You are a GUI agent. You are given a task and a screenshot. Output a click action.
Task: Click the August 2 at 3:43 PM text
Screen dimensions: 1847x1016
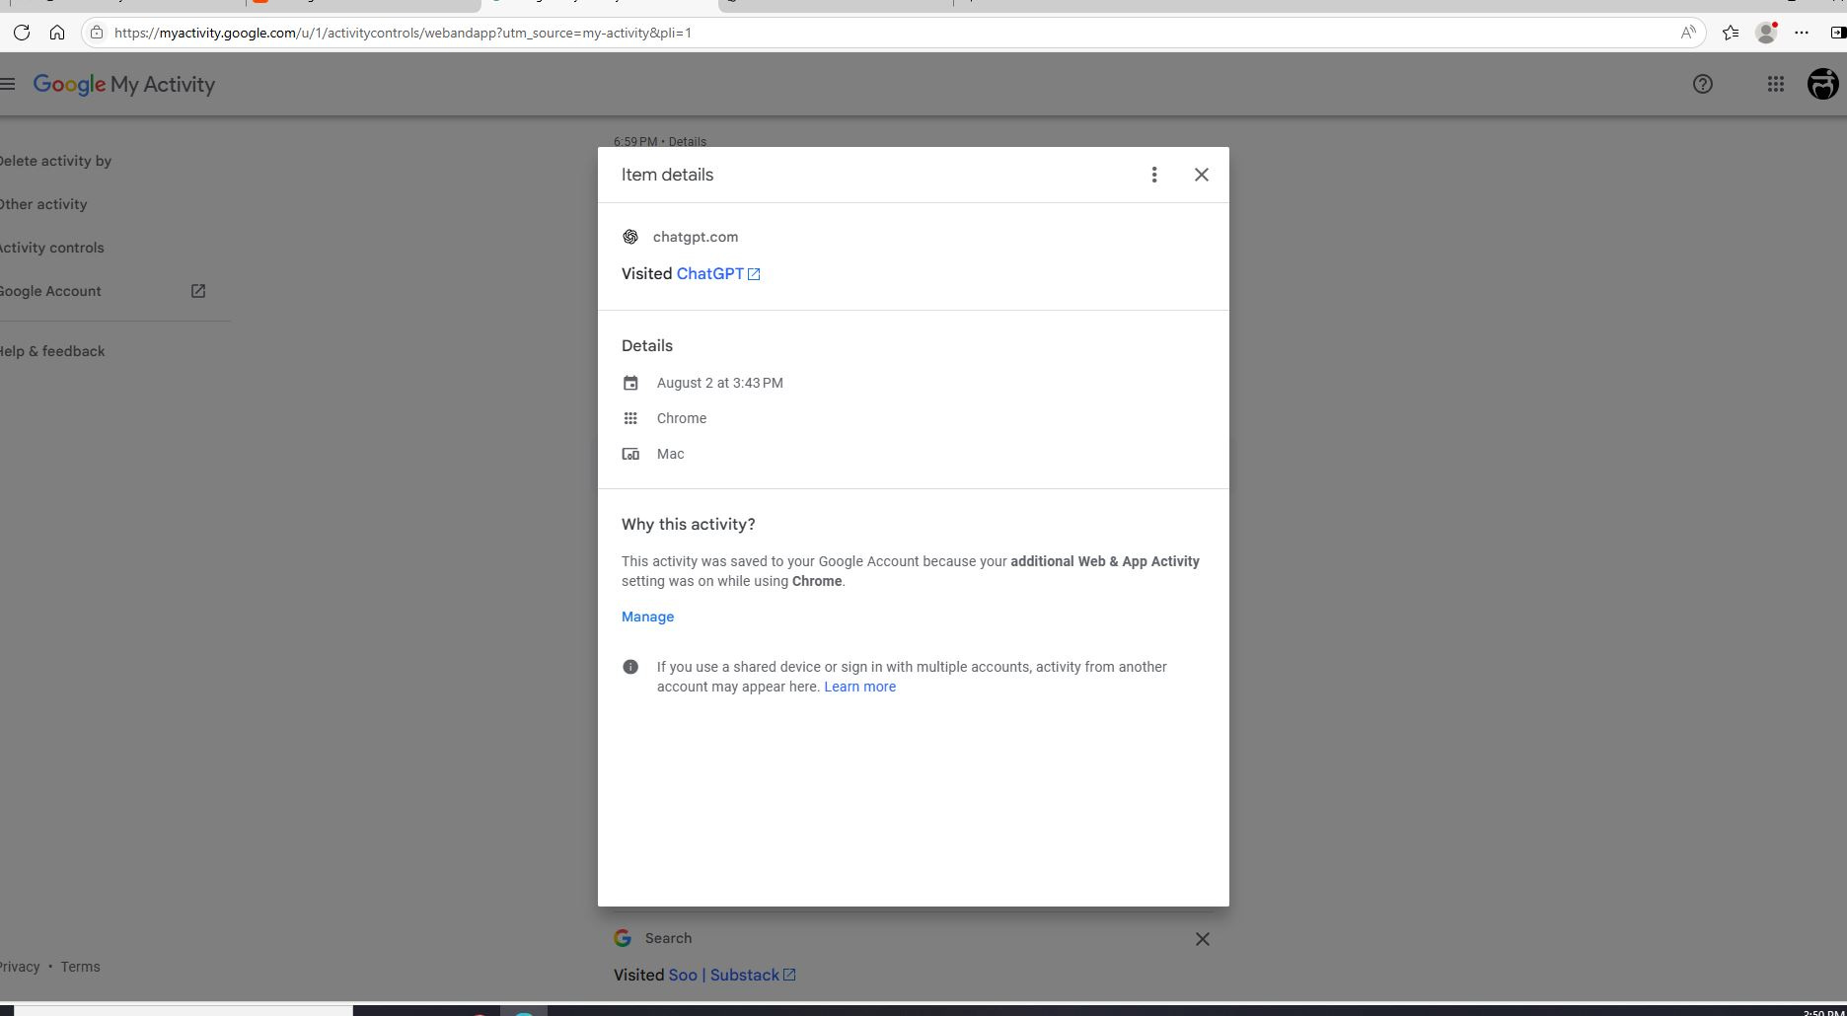tap(719, 383)
